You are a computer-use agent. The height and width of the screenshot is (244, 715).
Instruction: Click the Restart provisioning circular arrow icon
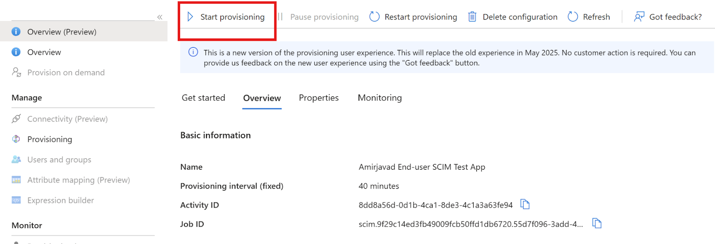tap(374, 17)
